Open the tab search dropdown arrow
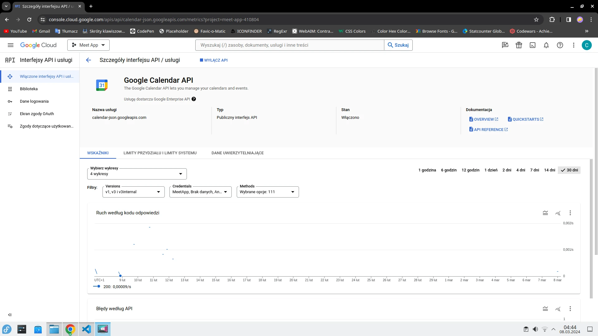The height and width of the screenshot is (336, 598). click(6, 6)
